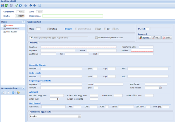
Task: Click second page icon in Documentazione toolbar
Action: tap(8, 93)
